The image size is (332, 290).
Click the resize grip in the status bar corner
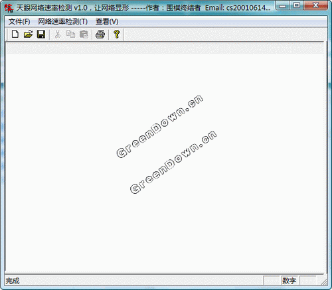click(324, 281)
